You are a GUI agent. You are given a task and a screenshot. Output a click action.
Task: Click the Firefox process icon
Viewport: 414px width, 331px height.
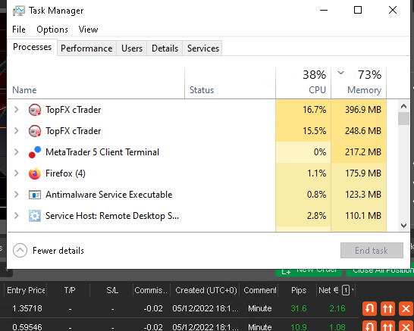(35, 173)
